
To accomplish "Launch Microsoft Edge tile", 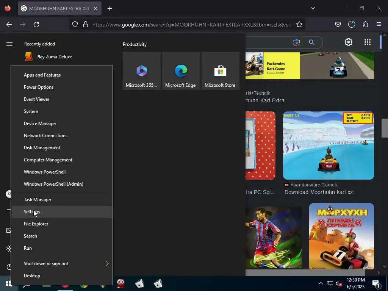I will tap(181, 71).
